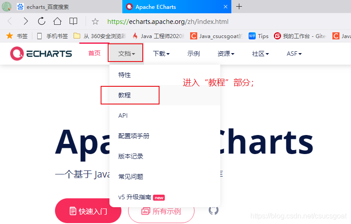This screenshot has height=224, width=351.
Task: Click the 所有示例 button
Action: click(x=161, y=211)
